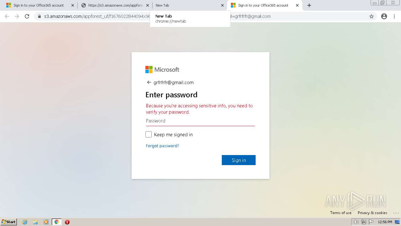This screenshot has width=401, height=226.
Task: Open the Forgot password link
Action: [162, 146]
